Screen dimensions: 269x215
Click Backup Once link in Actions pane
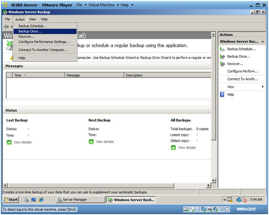click(x=239, y=57)
